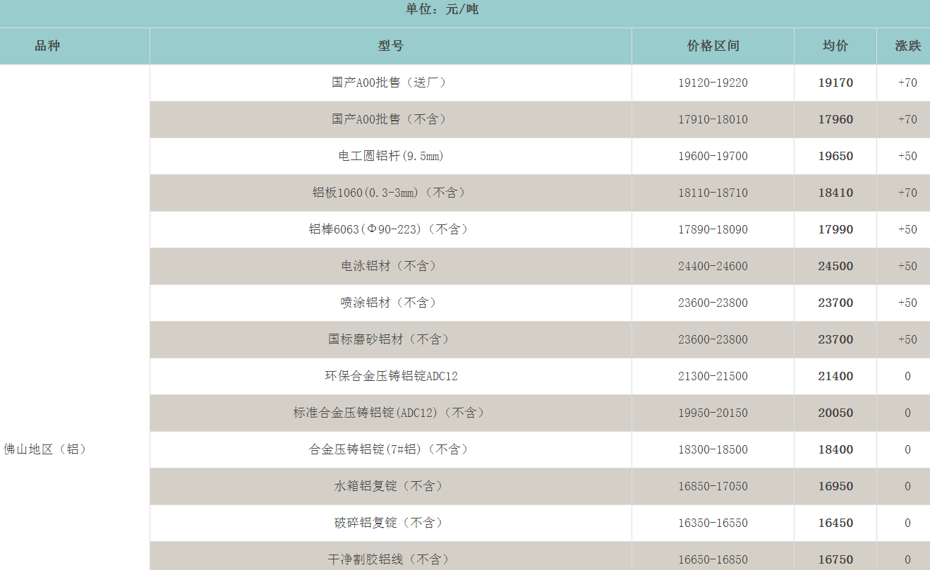Click the 单位：元/吨 title bar
This screenshot has width=930, height=570.
click(x=440, y=11)
